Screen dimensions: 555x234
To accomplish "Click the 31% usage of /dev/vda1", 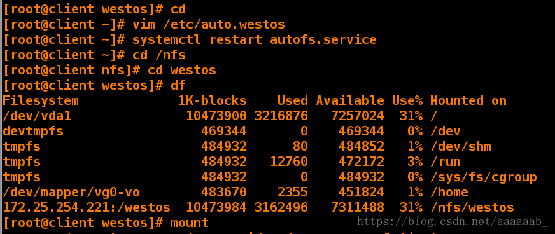I will click(411, 116).
